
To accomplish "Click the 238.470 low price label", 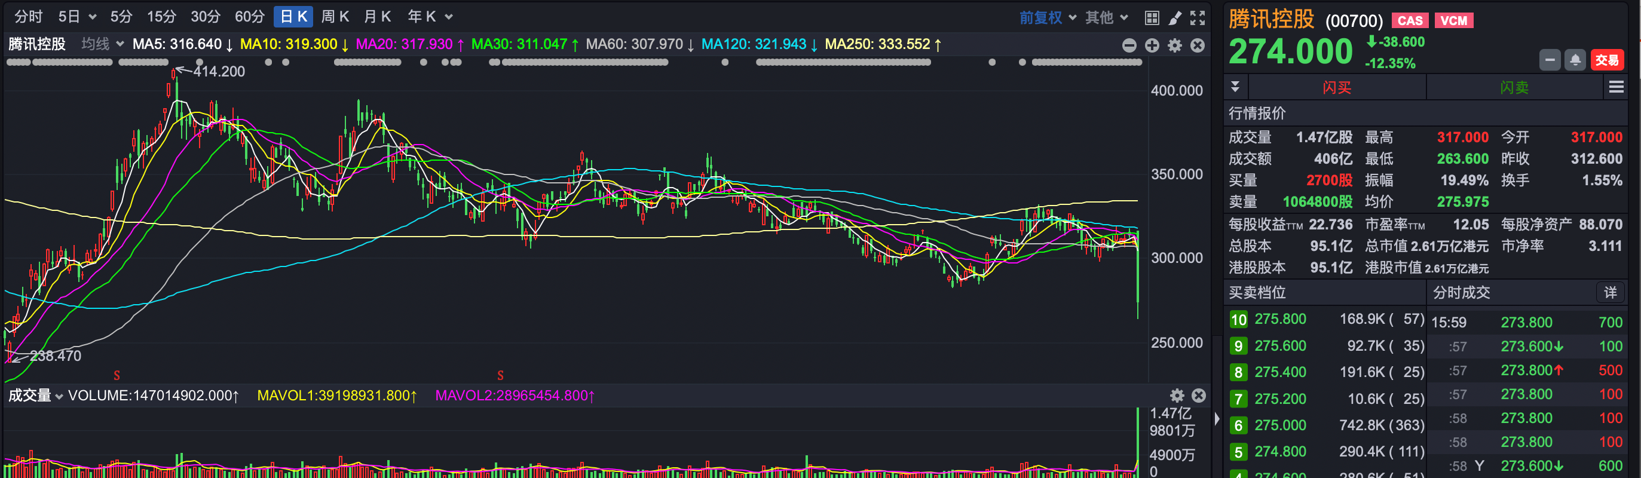I will [56, 356].
